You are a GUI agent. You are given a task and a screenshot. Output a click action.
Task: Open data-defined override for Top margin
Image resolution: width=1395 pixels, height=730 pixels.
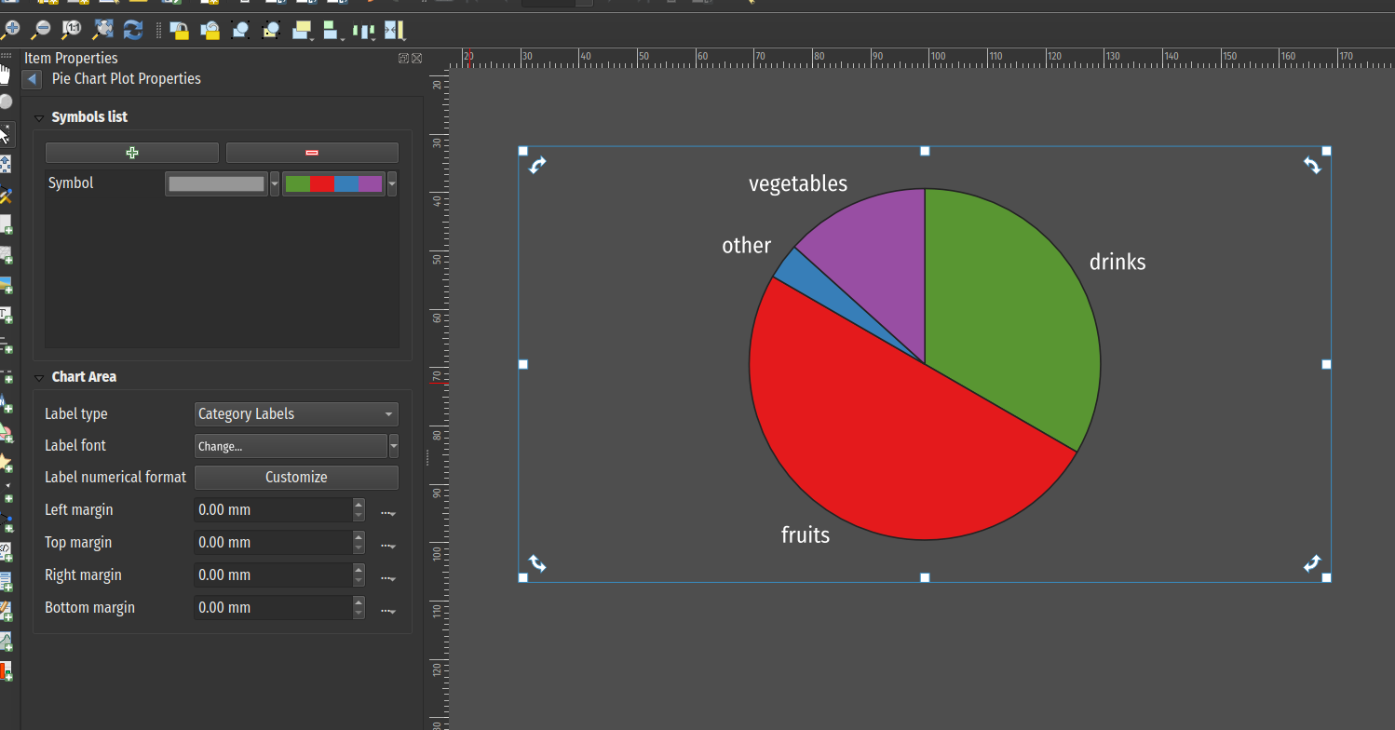pos(387,544)
